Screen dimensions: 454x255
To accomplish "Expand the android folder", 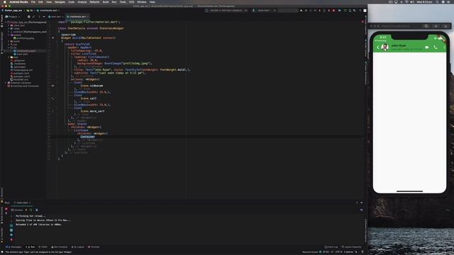I will (x=9, y=31).
